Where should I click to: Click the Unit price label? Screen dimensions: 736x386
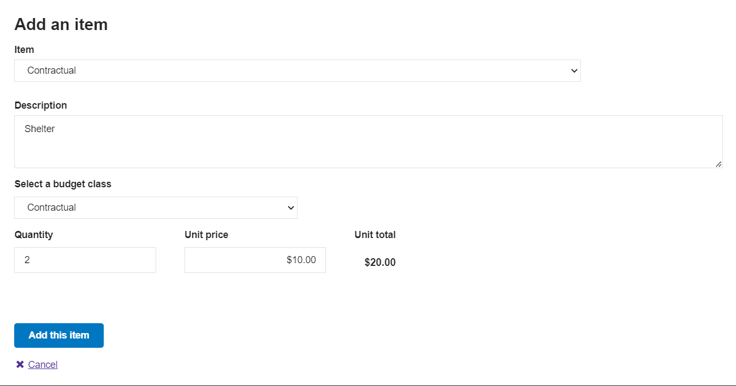click(x=206, y=235)
